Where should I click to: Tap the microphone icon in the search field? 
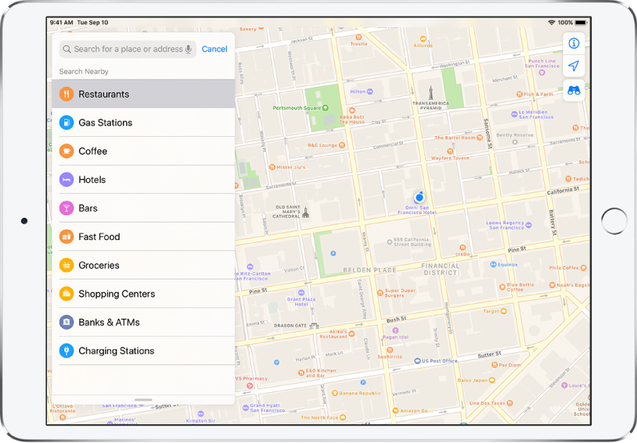189,49
